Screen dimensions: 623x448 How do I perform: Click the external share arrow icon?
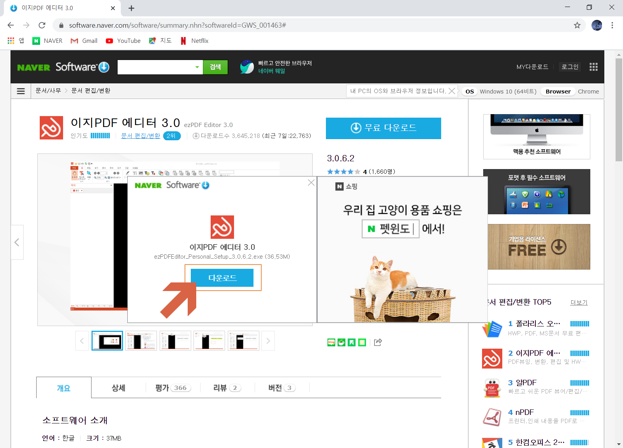pos(378,342)
